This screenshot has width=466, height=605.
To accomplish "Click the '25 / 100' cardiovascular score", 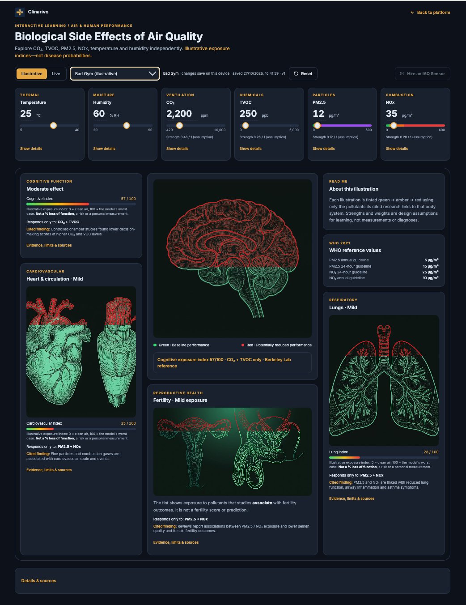I will click(128, 423).
